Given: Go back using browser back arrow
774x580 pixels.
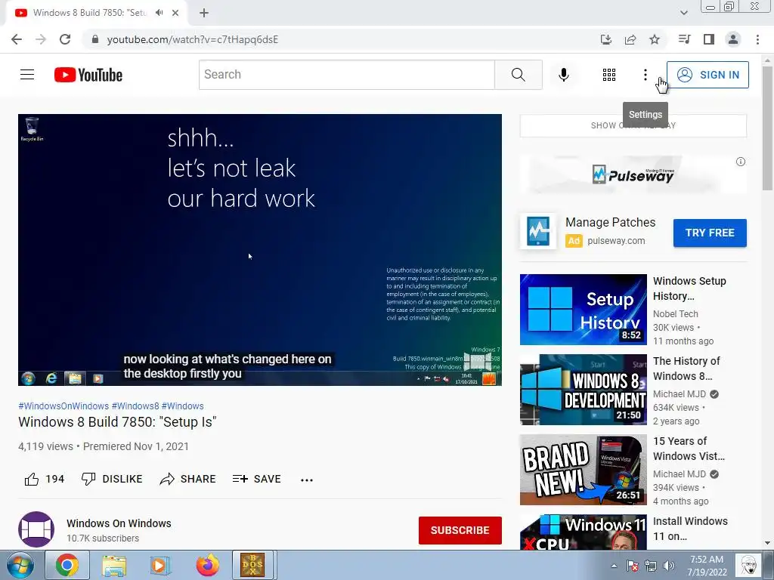Looking at the screenshot, I should 17,39.
